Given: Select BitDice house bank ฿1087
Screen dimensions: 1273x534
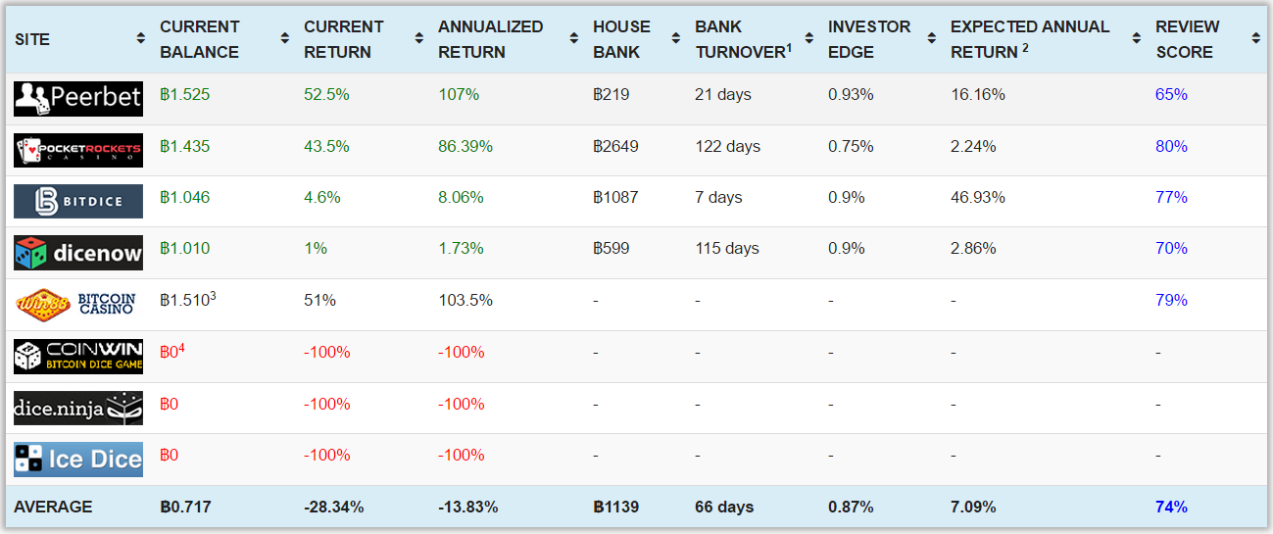Looking at the screenshot, I should coord(615,198).
